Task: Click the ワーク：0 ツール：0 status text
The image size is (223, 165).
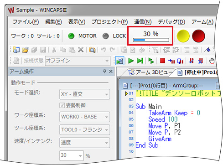Action: point(35,36)
